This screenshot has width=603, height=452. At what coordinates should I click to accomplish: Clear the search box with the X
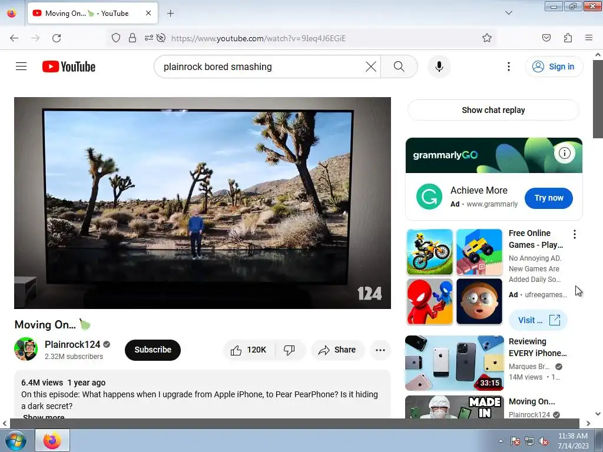point(371,67)
